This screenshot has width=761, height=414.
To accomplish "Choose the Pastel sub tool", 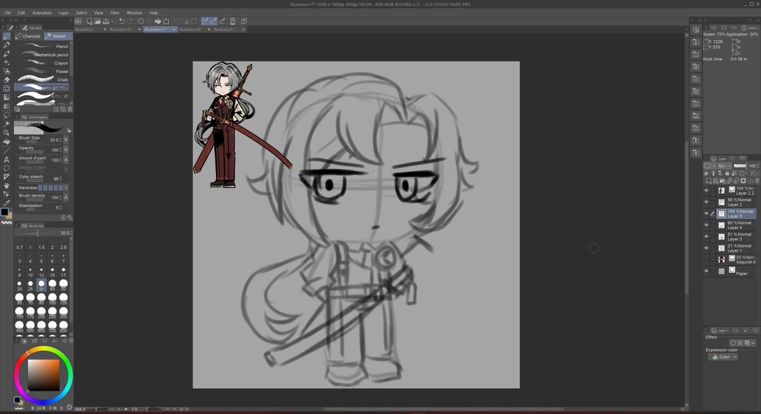I will tap(42, 71).
